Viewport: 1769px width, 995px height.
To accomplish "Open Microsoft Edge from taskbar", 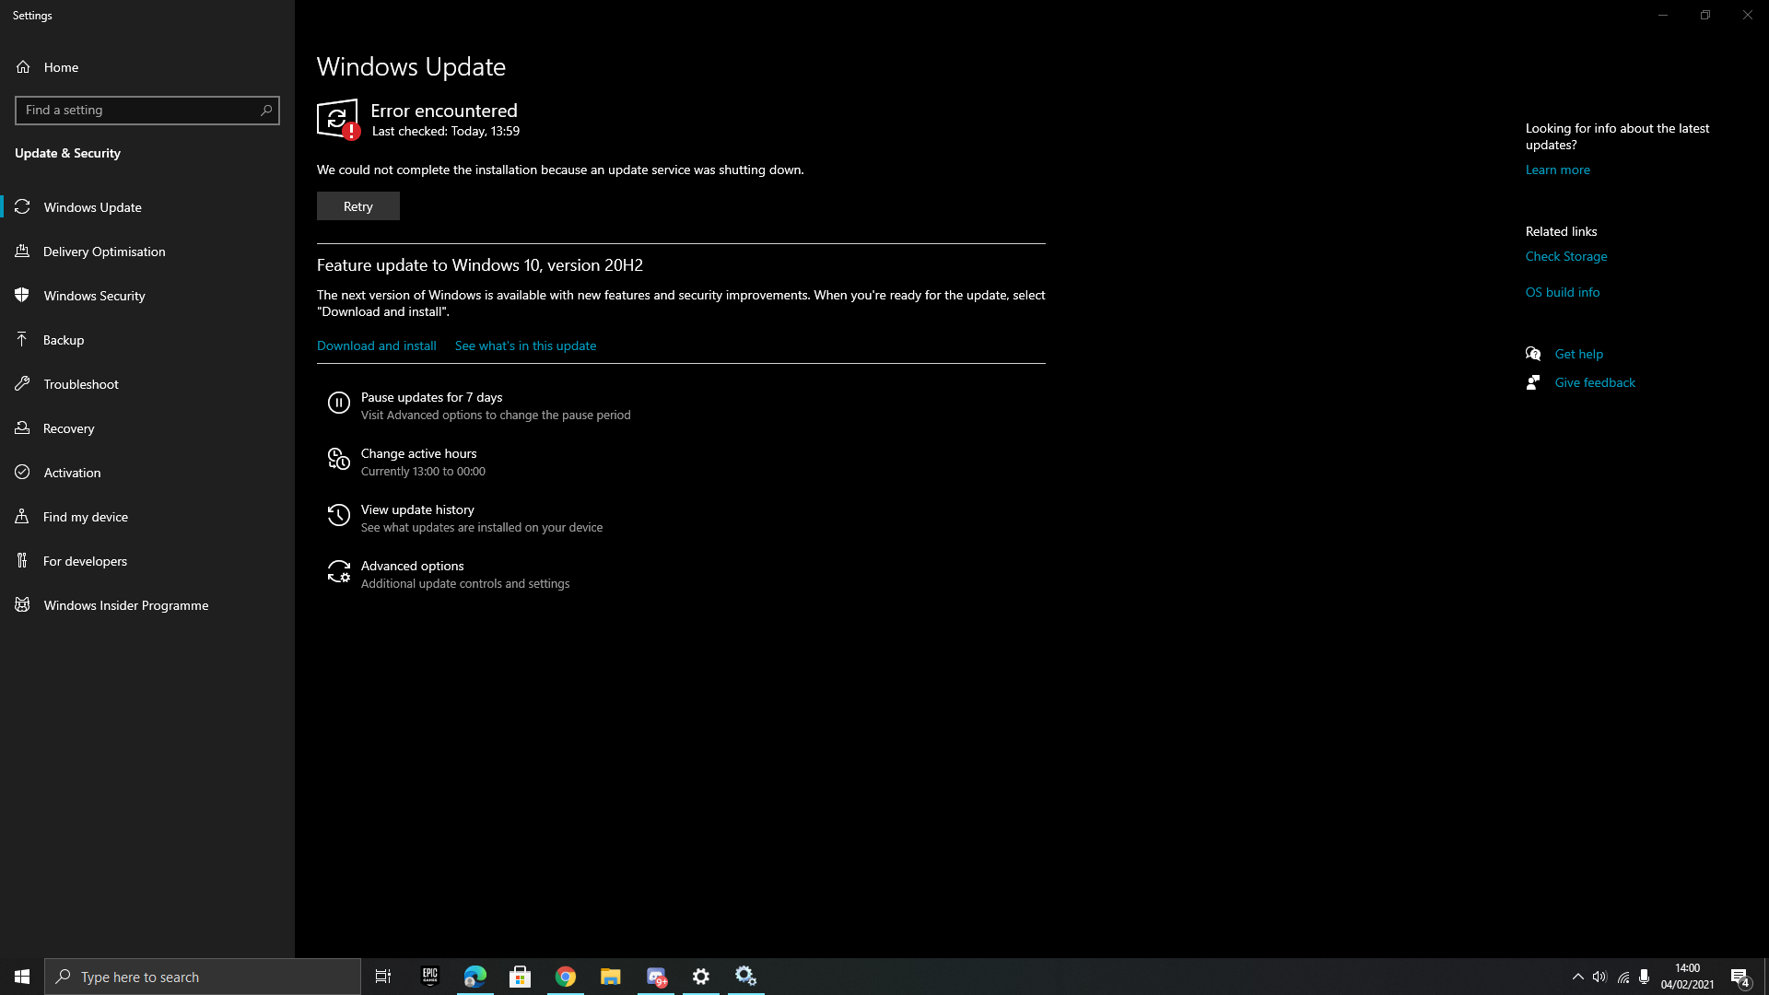I will coord(475,977).
